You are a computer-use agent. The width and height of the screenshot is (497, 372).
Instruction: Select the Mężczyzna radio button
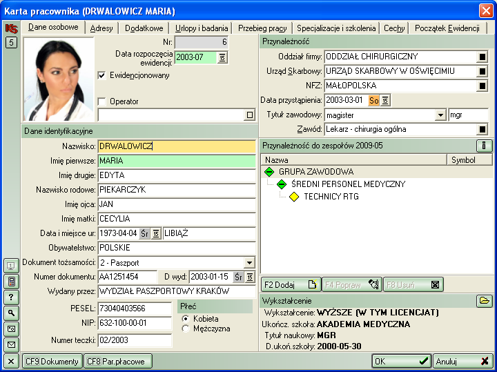[x=185, y=329]
